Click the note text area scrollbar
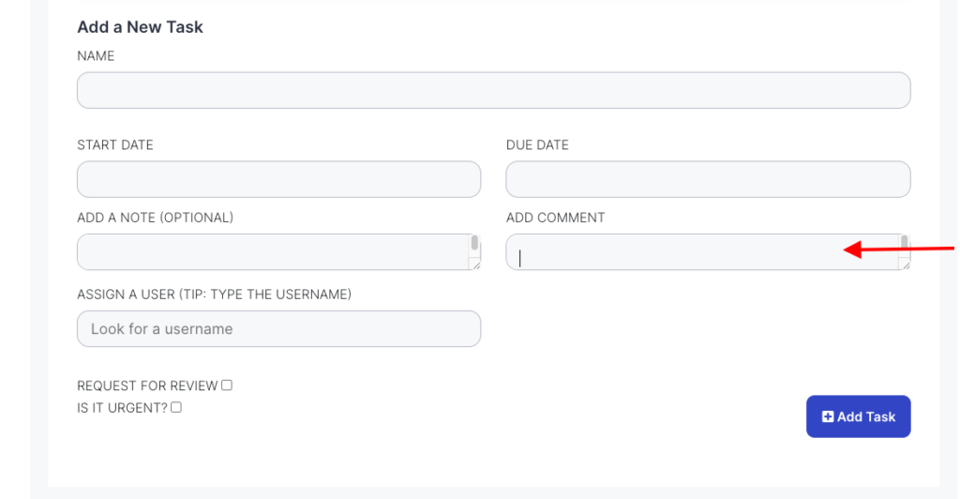The image size is (960, 499). pos(475,244)
